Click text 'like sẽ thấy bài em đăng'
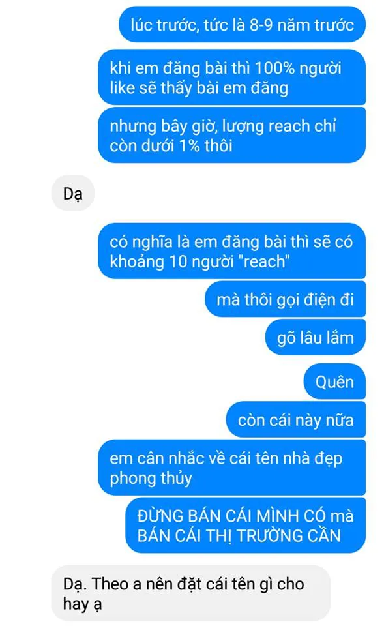Viewport: 384px width, 626px height. point(199,88)
